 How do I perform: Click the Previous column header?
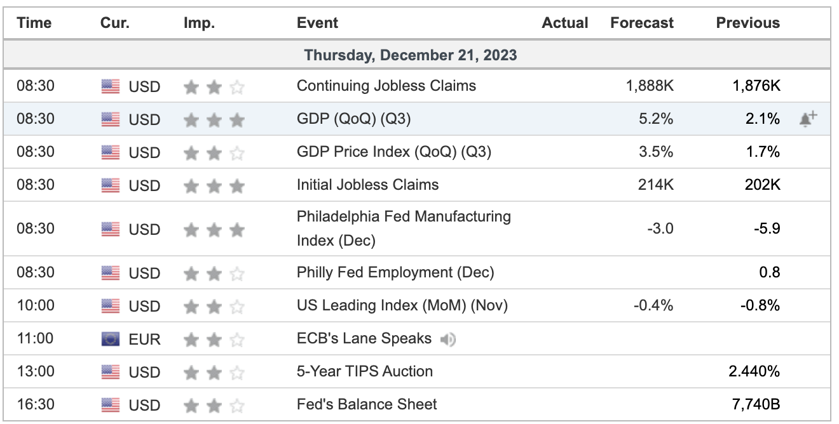(x=747, y=23)
